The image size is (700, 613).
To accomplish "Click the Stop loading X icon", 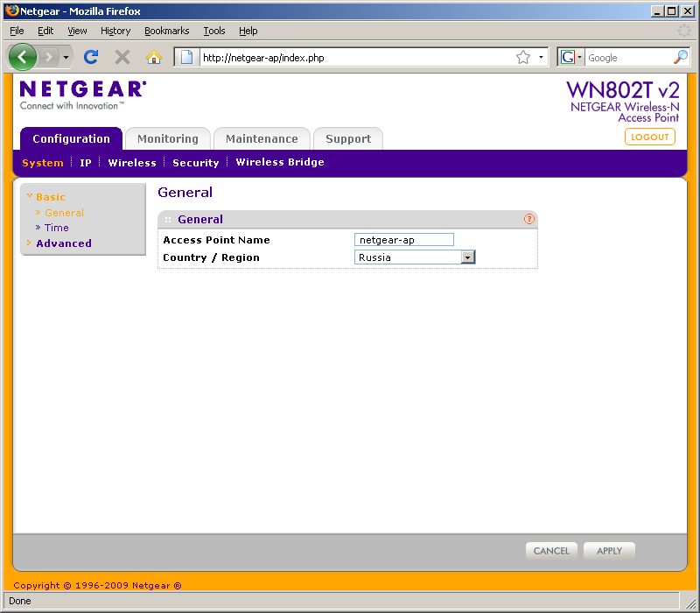I will click(122, 57).
